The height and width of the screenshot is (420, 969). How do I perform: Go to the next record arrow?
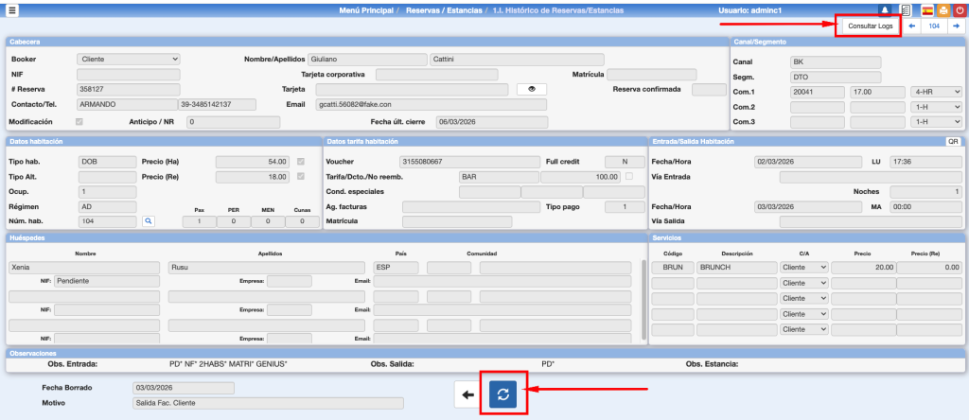956,26
